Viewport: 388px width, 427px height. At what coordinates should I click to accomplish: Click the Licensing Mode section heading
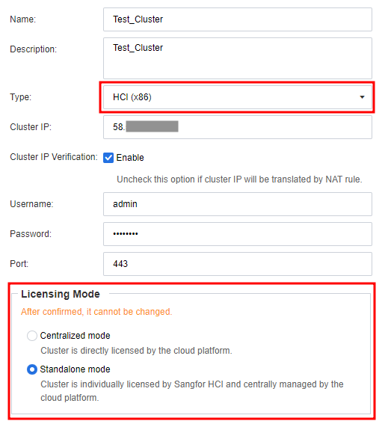click(61, 294)
